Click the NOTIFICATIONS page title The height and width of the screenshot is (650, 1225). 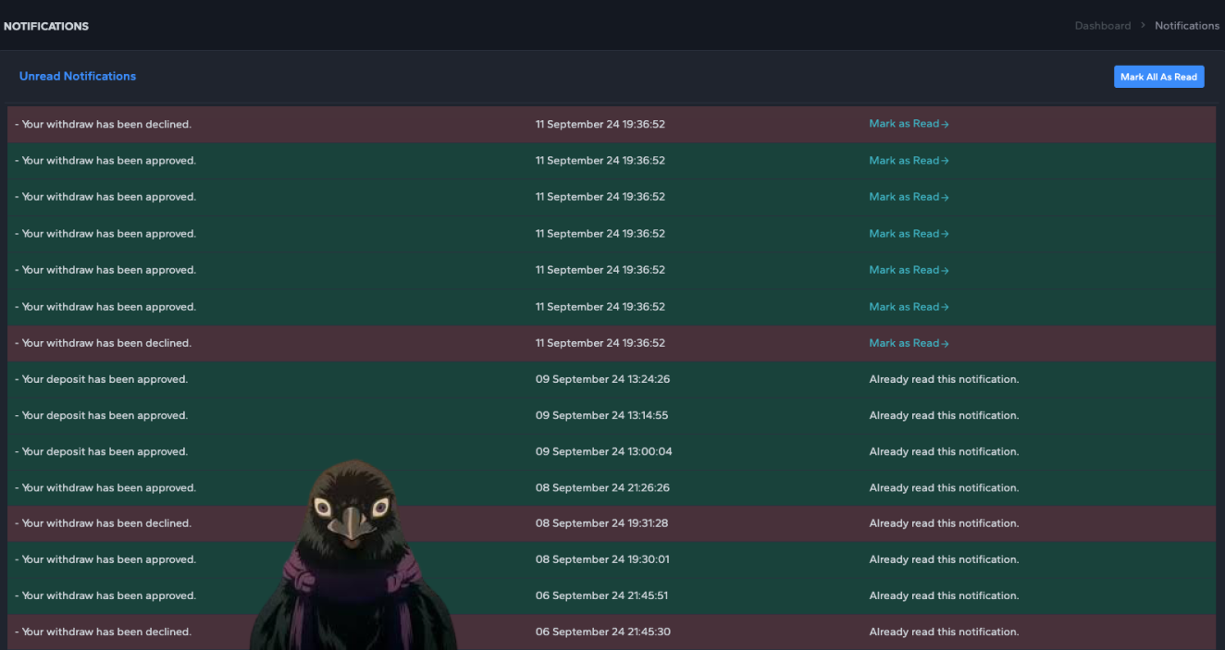coord(46,26)
